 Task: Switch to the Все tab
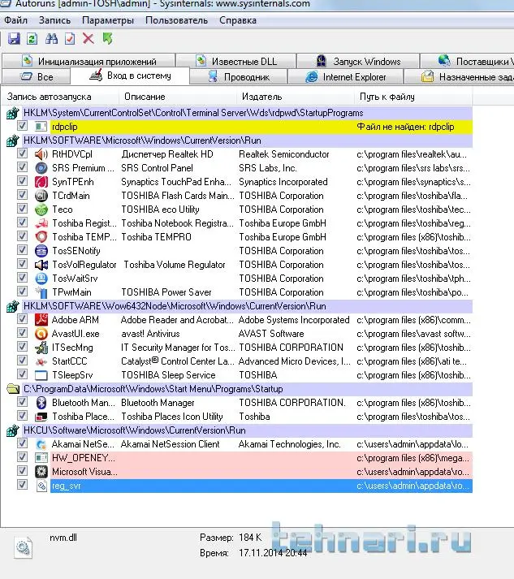37,77
